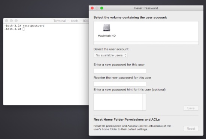Click the Terminal window's minimize button
Viewport: 206px width, 139px height.
tap(11, 21)
